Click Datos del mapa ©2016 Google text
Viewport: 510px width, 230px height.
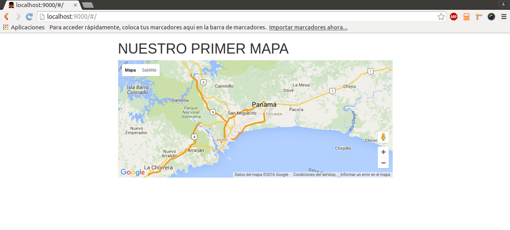(x=261, y=174)
